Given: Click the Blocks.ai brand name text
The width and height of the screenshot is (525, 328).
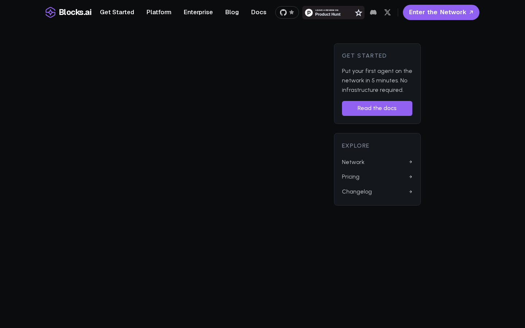Looking at the screenshot, I should click(x=75, y=12).
